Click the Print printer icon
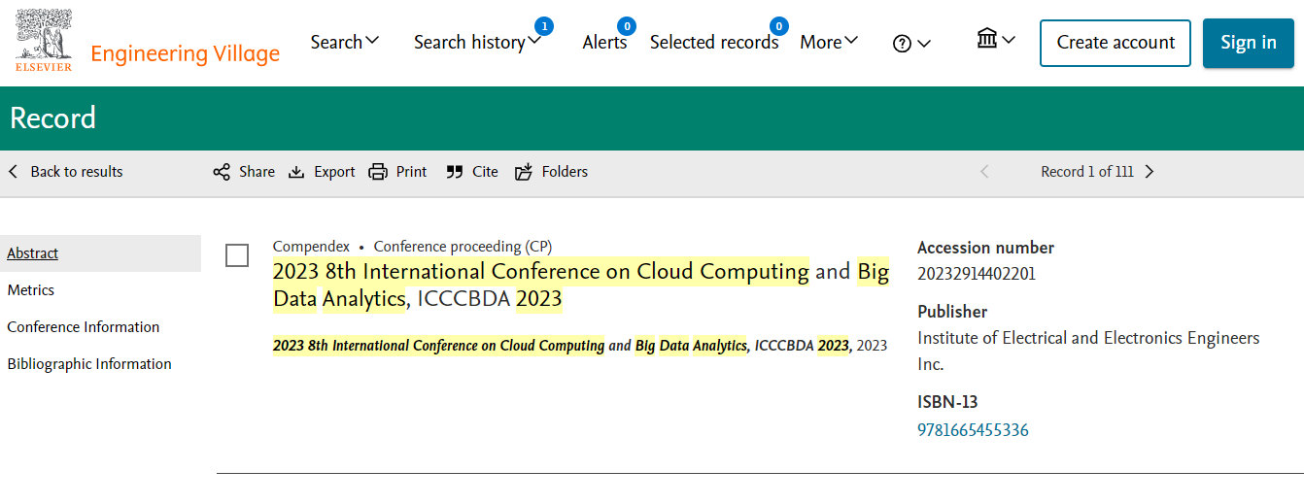Image resolution: width=1304 pixels, height=504 pixels. click(378, 172)
